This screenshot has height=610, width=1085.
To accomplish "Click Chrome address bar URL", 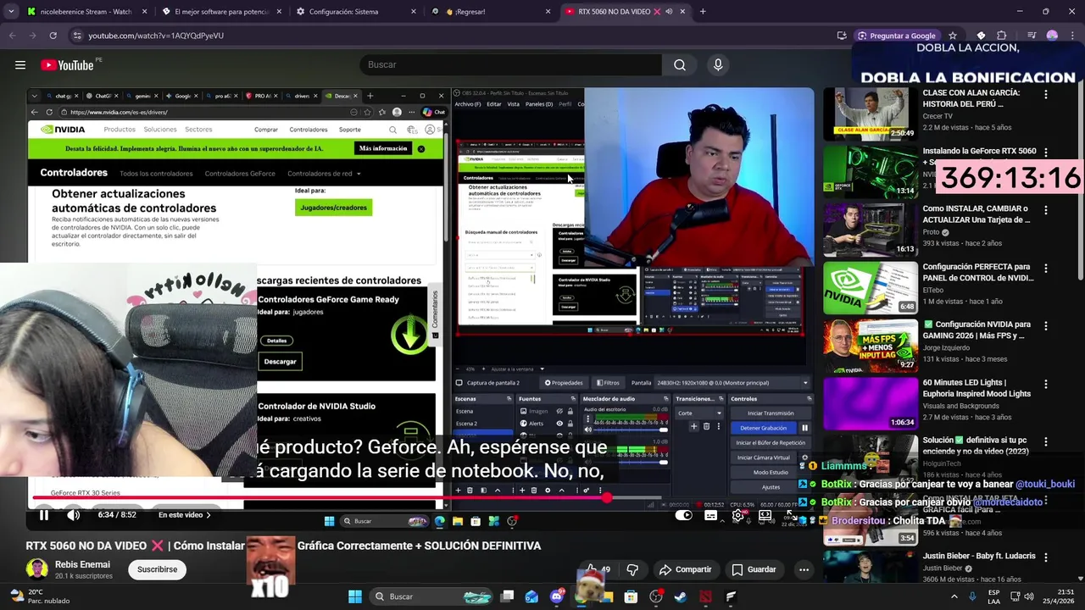I will point(156,36).
